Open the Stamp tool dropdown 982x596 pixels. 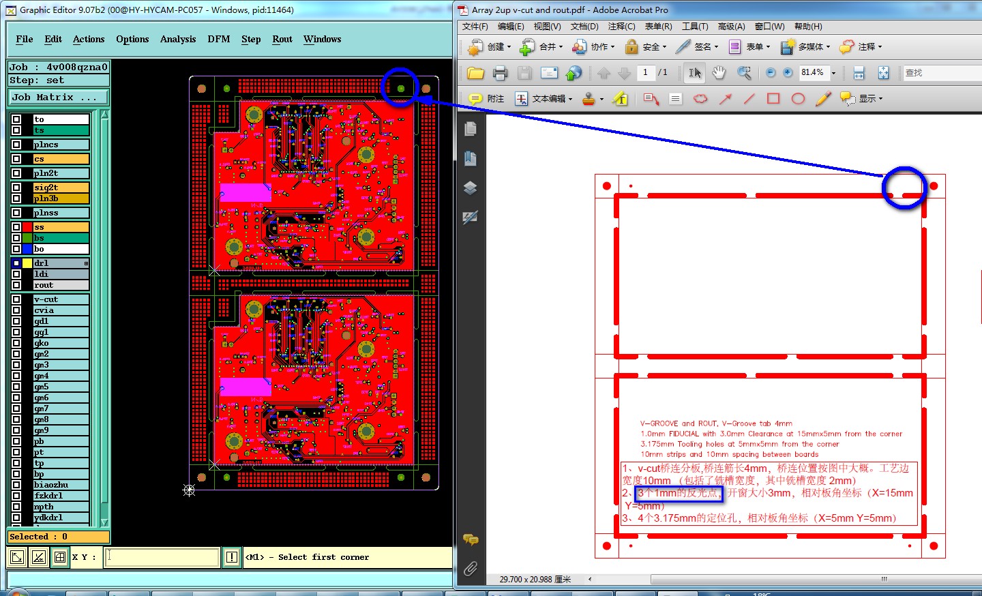pyautogui.click(x=601, y=100)
